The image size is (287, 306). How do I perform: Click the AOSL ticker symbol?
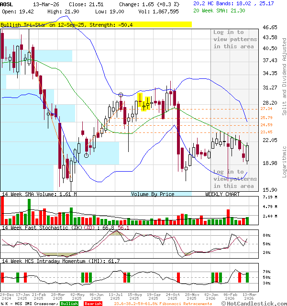click(x=7, y=3)
